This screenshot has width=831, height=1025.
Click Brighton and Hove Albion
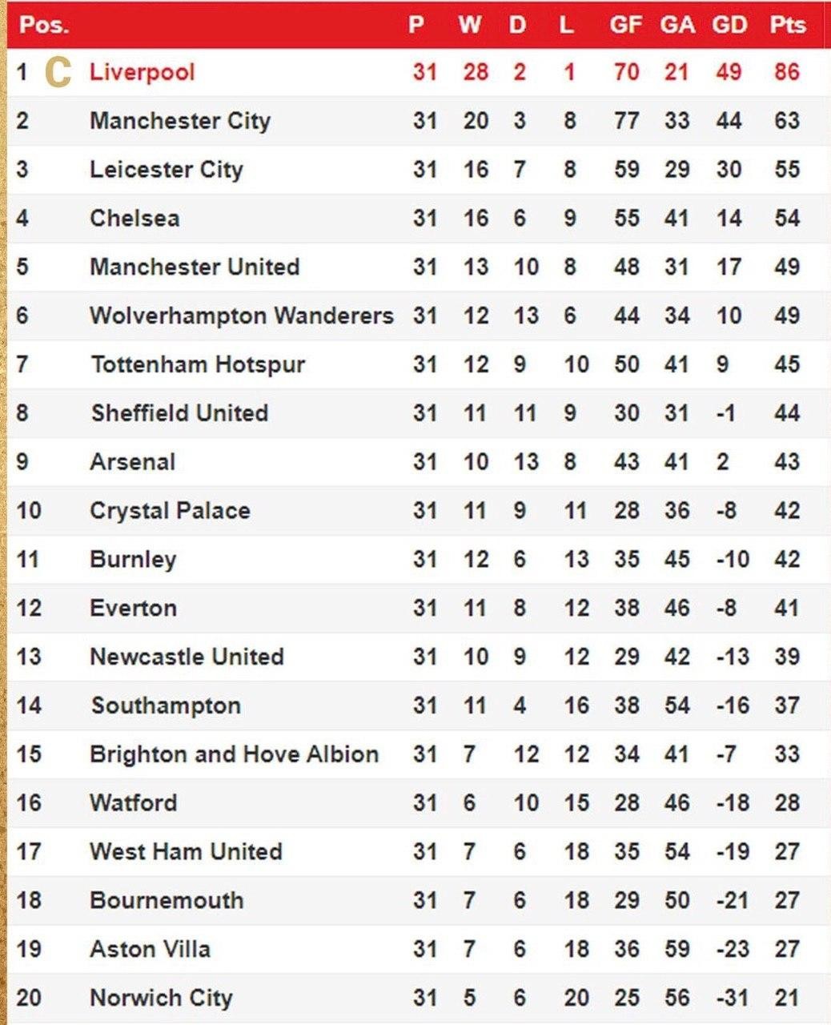point(234,754)
